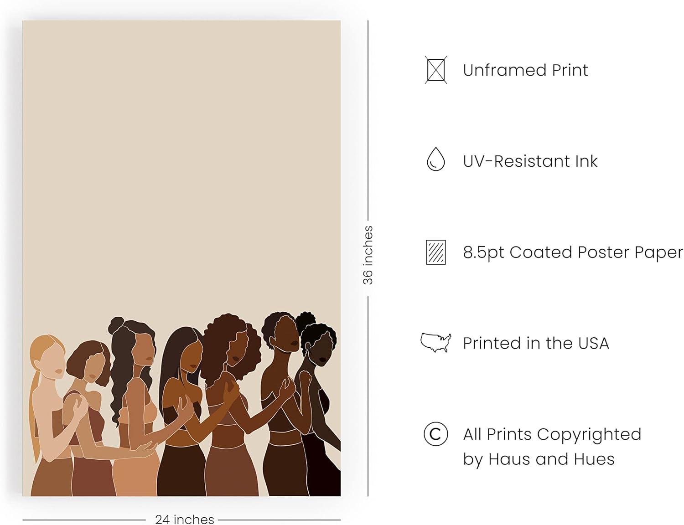Click the 8.5pt Coated Poster Paper text

click(x=573, y=252)
